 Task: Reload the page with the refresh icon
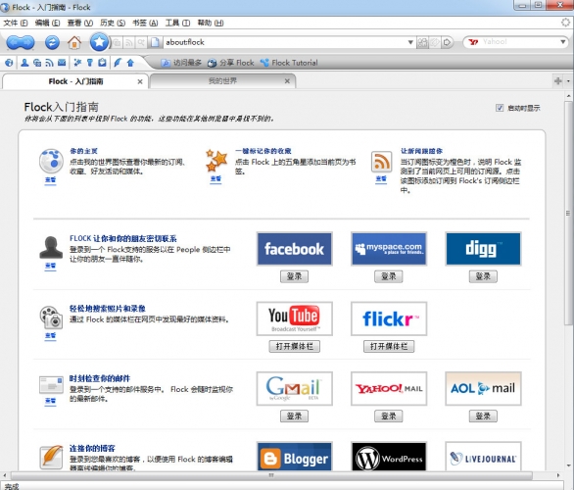52,42
